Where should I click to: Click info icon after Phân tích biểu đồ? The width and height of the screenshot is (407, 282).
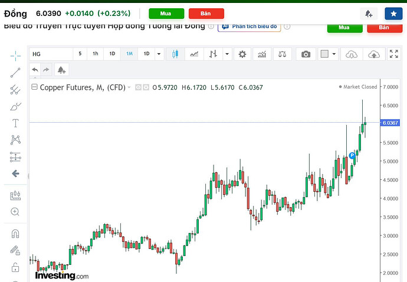point(287,27)
